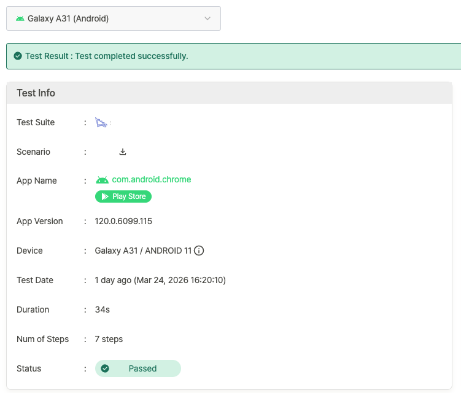The height and width of the screenshot is (393, 461).
Task: Click the Android robot icon beside app name
Action: pyautogui.click(x=102, y=180)
